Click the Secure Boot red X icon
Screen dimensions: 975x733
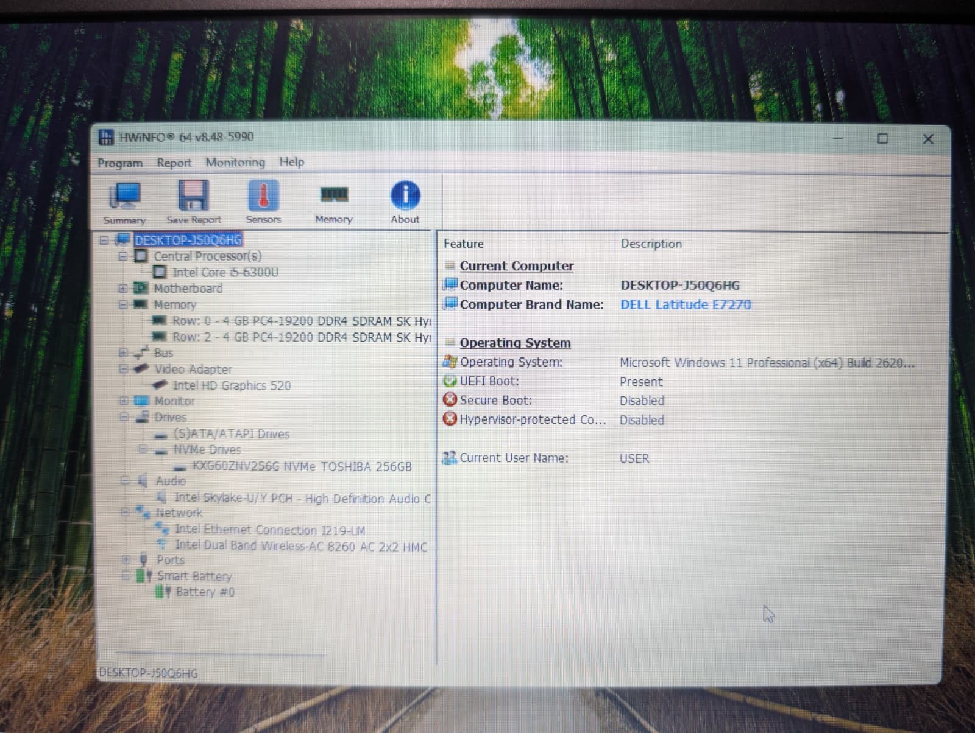tap(450, 399)
